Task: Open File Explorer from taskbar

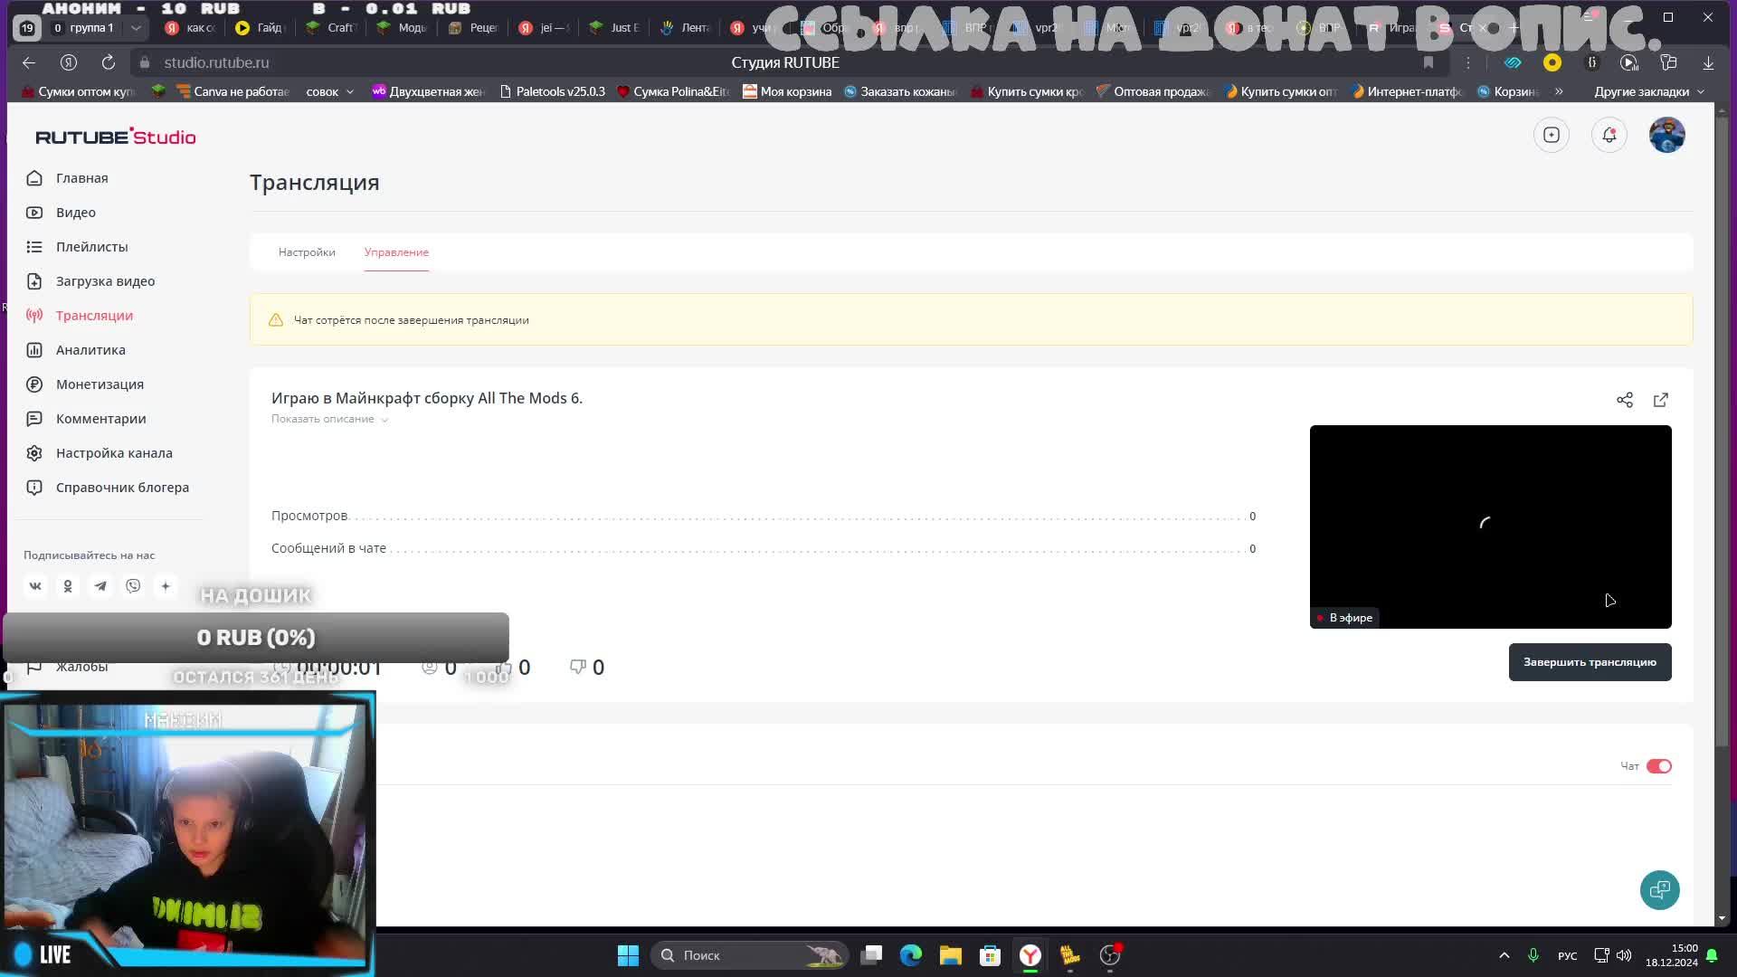Action: click(950, 955)
